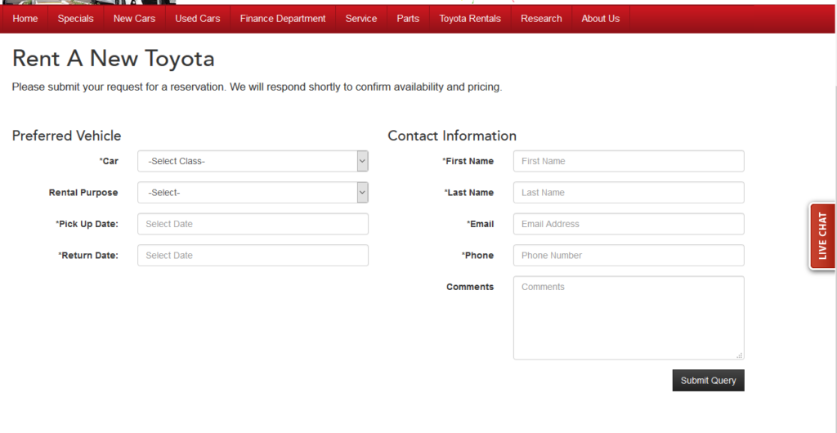Click the Car dropdown arrow
Screen dimensions: 837x433
(362, 161)
